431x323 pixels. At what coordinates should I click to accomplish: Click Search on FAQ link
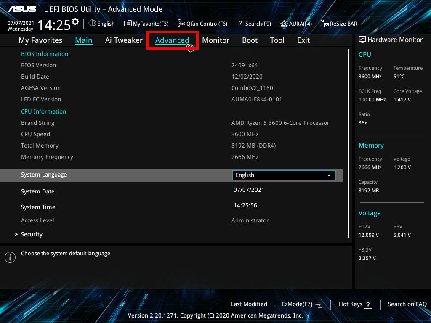tap(407, 304)
